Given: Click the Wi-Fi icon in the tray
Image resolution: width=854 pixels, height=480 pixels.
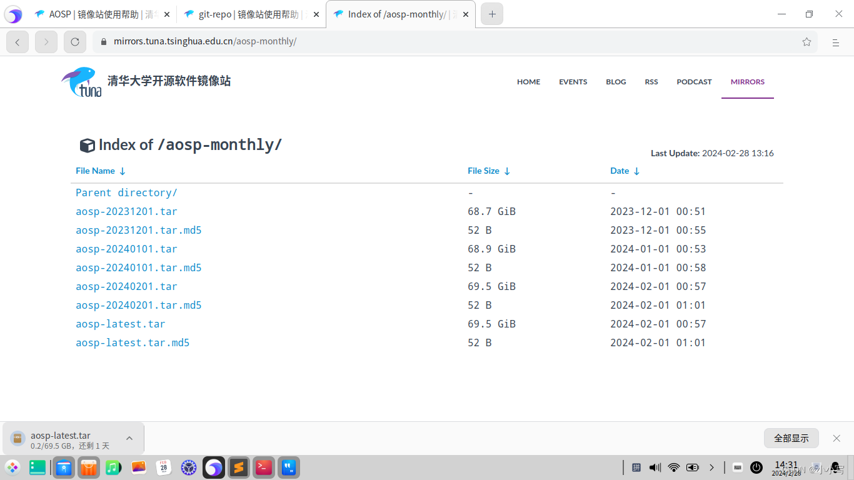Looking at the screenshot, I should click(x=673, y=467).
